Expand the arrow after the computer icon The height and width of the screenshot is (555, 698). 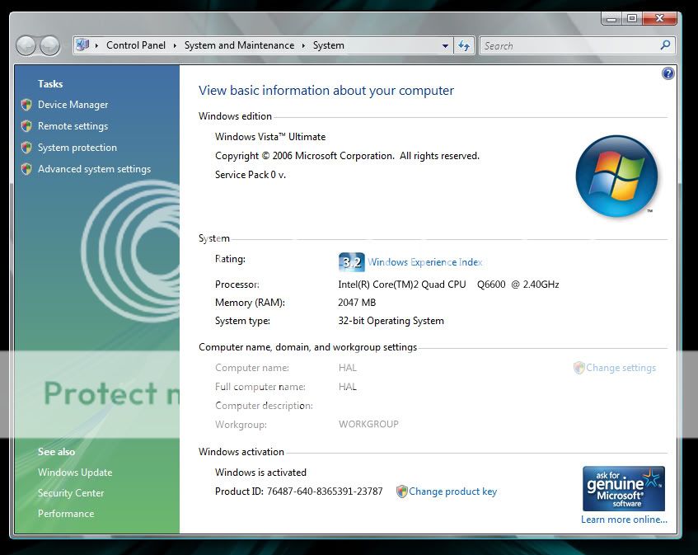(96, 45)
